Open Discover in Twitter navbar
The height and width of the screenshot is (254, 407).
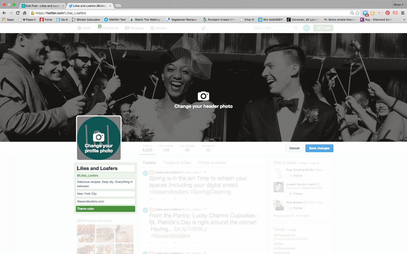click(158, 28)
